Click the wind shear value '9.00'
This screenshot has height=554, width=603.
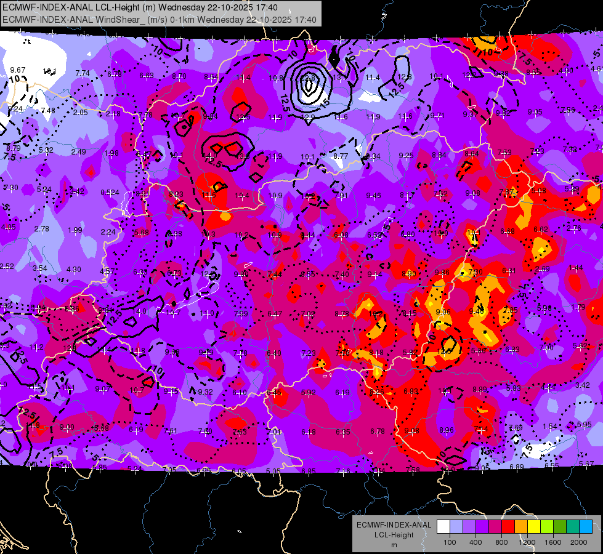pos(67,427)
